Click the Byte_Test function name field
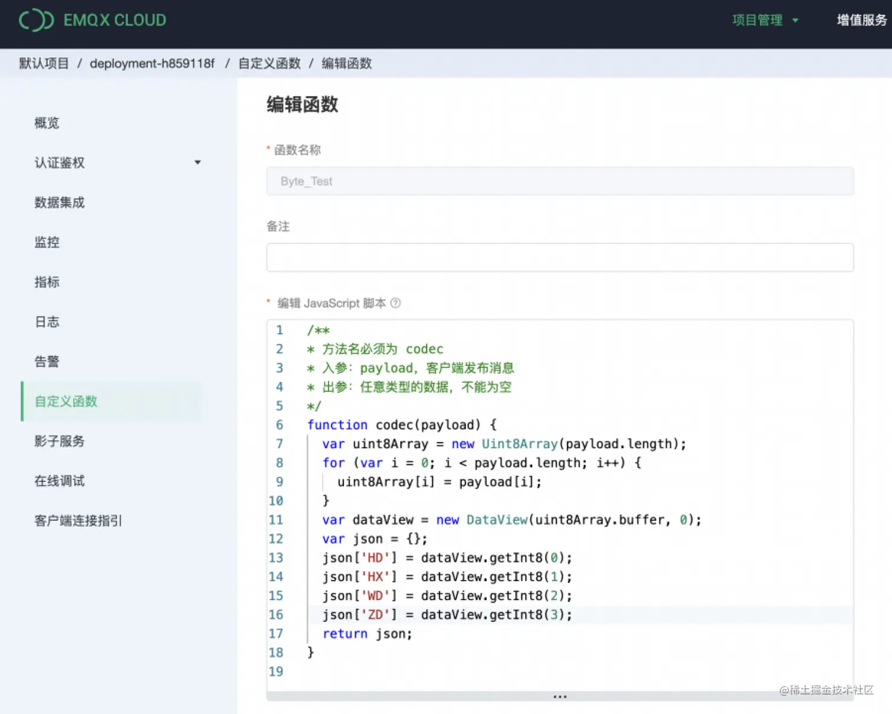892x714 pixels. [x=559, y=181]
